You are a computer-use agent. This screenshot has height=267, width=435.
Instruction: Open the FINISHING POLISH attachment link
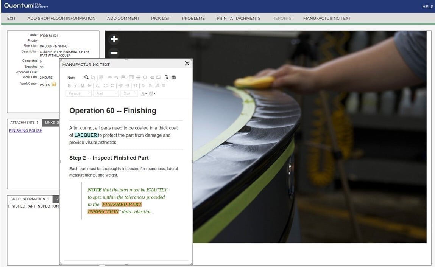(x=25, y=130)
